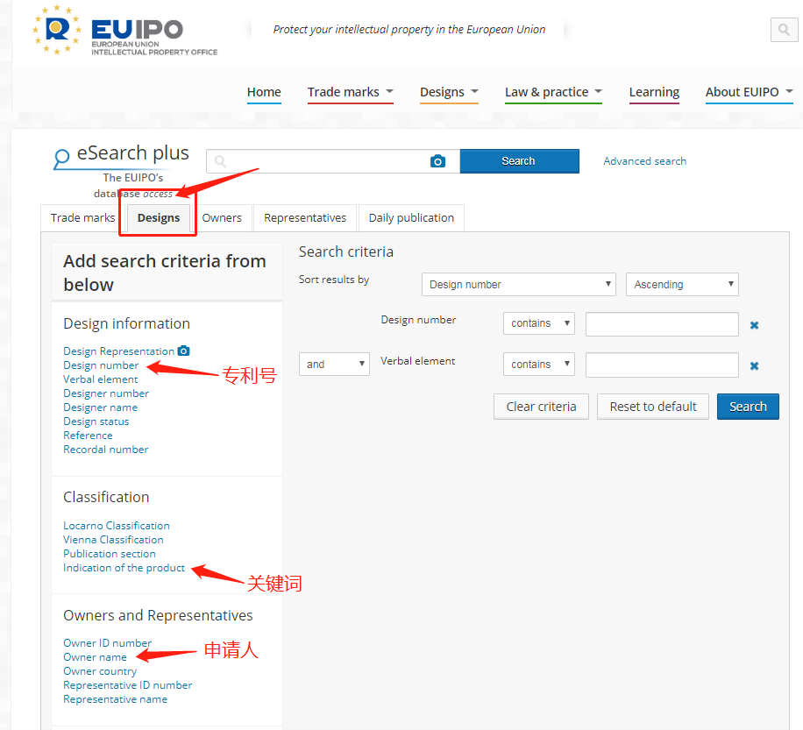
Task: Click the magnifier icon at top right
Action: pos(784,30)
